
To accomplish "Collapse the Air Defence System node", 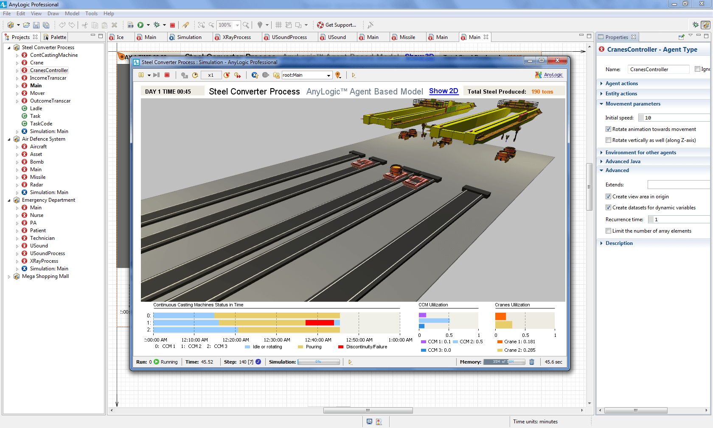I will coord(9,139).
